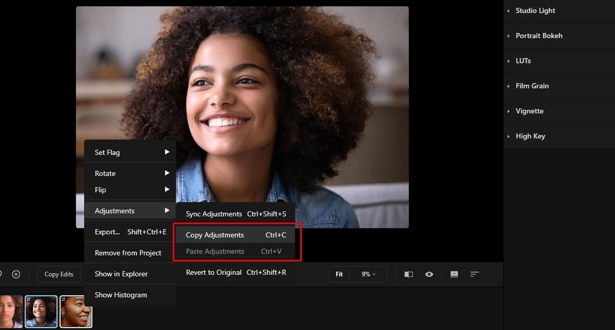Choose Revert to Original
The height and width of the screenshot is (330, 615).
point(213,272)
